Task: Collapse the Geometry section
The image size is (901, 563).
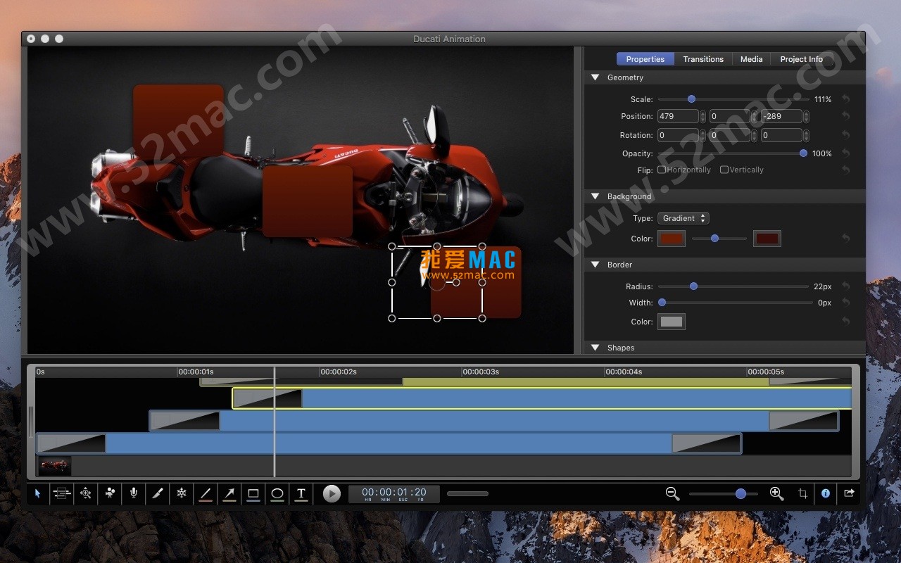Action: point(595,77)
